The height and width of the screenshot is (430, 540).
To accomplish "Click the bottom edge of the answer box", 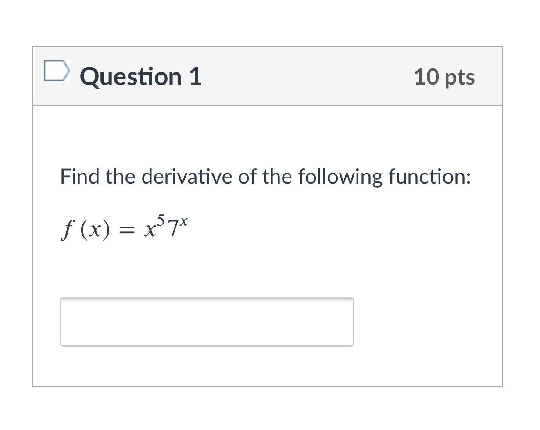I will pos(206,345).
